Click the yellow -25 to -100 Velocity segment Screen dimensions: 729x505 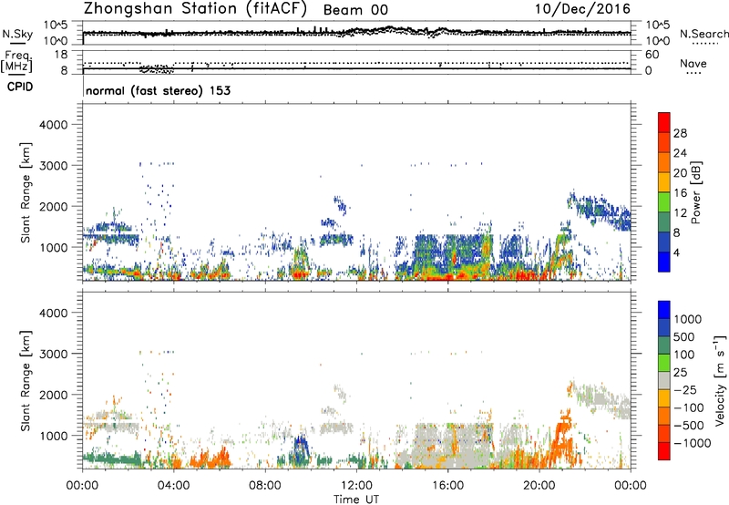coord(664,398)
